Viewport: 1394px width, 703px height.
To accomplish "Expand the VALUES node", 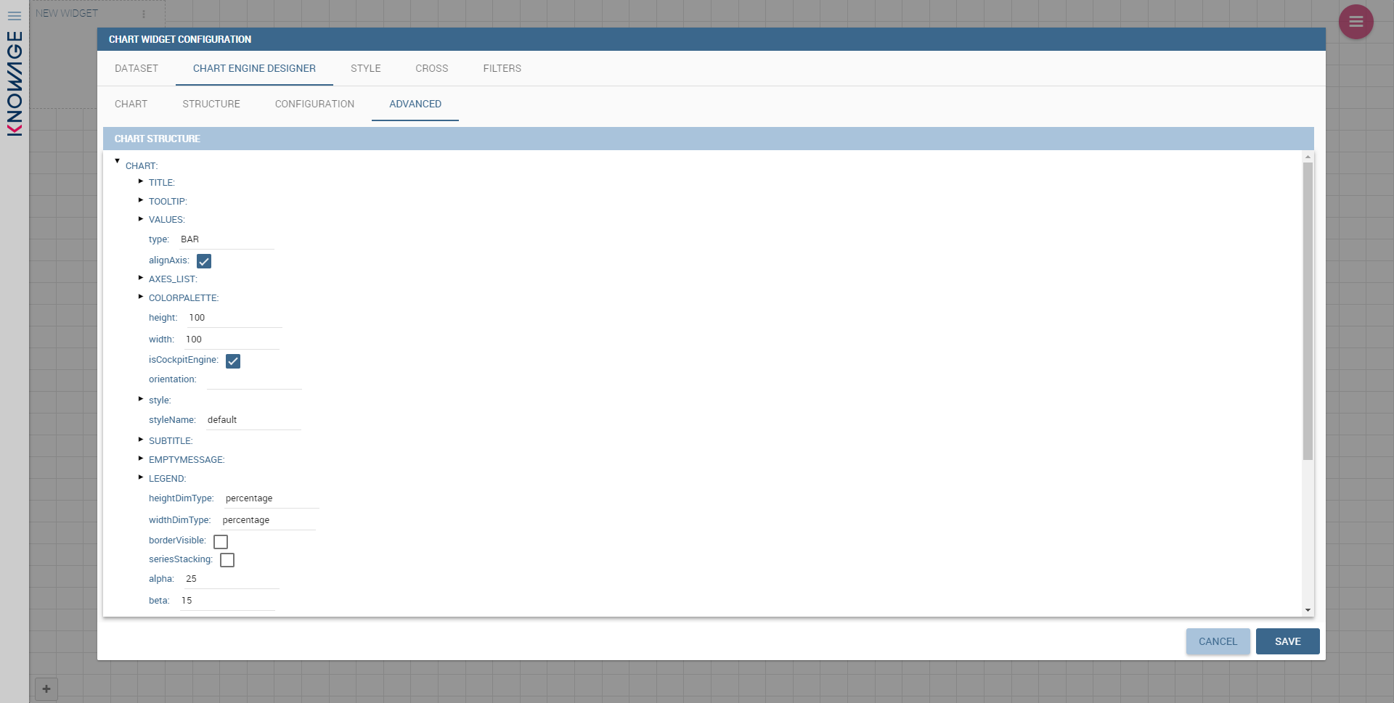I will click(141, 218).
